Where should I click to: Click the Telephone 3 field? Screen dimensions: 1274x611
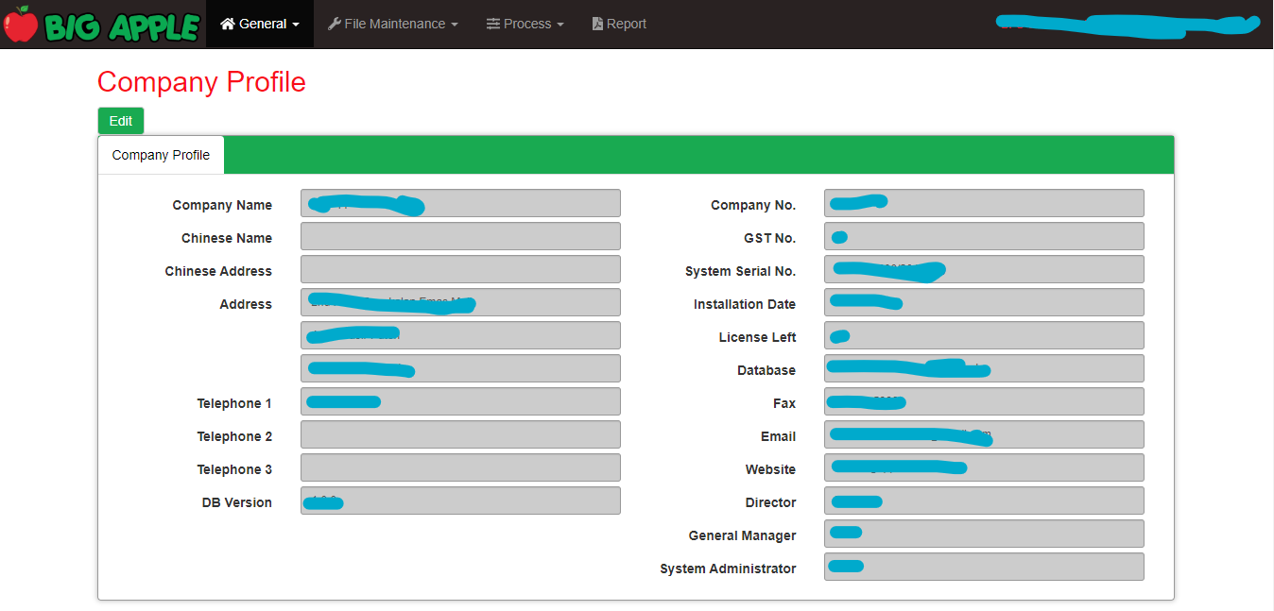pyautogui.click(x=460, y=467)
